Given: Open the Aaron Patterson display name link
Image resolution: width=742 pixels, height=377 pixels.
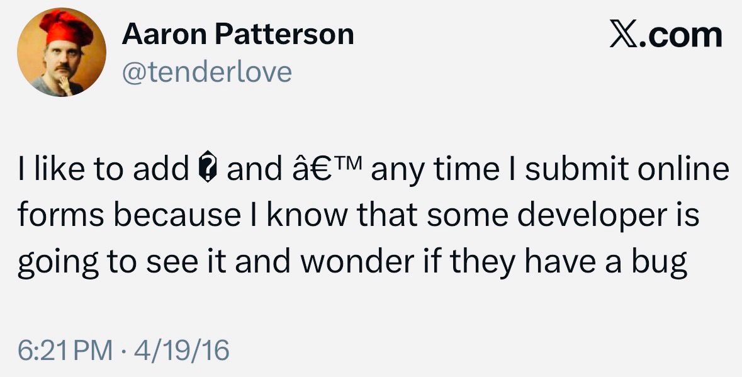Looking at the screenshot, I should 238,34.
